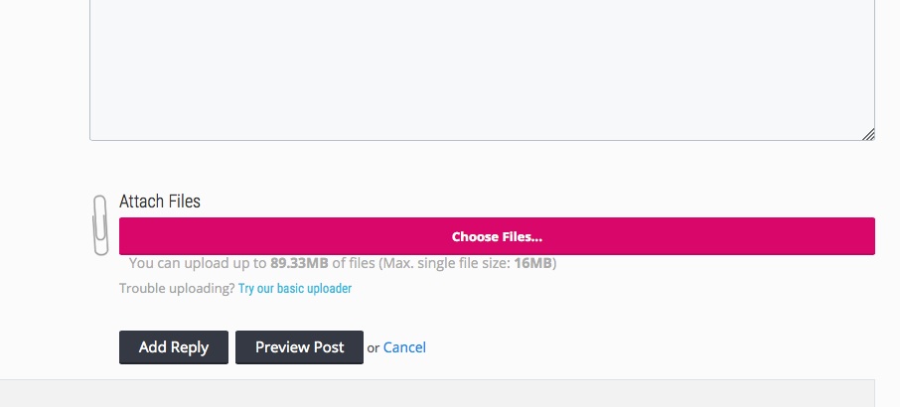Click the bold 16MB file size limit
The image size is (900, 407).
pyautogui.click(x=532, y=263)
